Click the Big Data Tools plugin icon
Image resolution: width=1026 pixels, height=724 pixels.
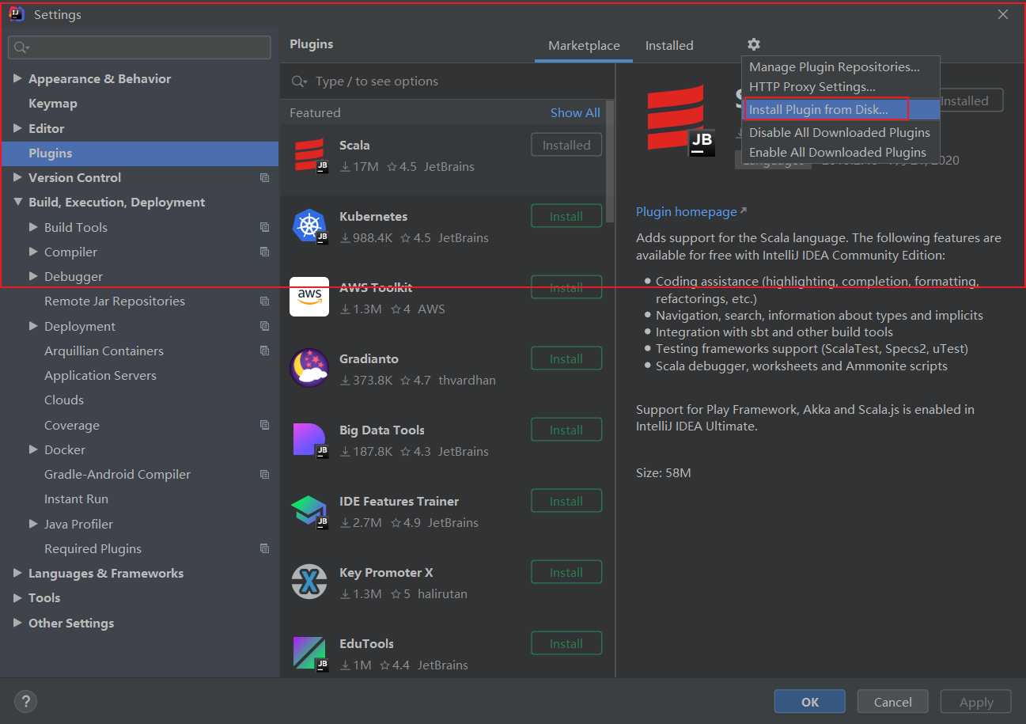(309, 440)
